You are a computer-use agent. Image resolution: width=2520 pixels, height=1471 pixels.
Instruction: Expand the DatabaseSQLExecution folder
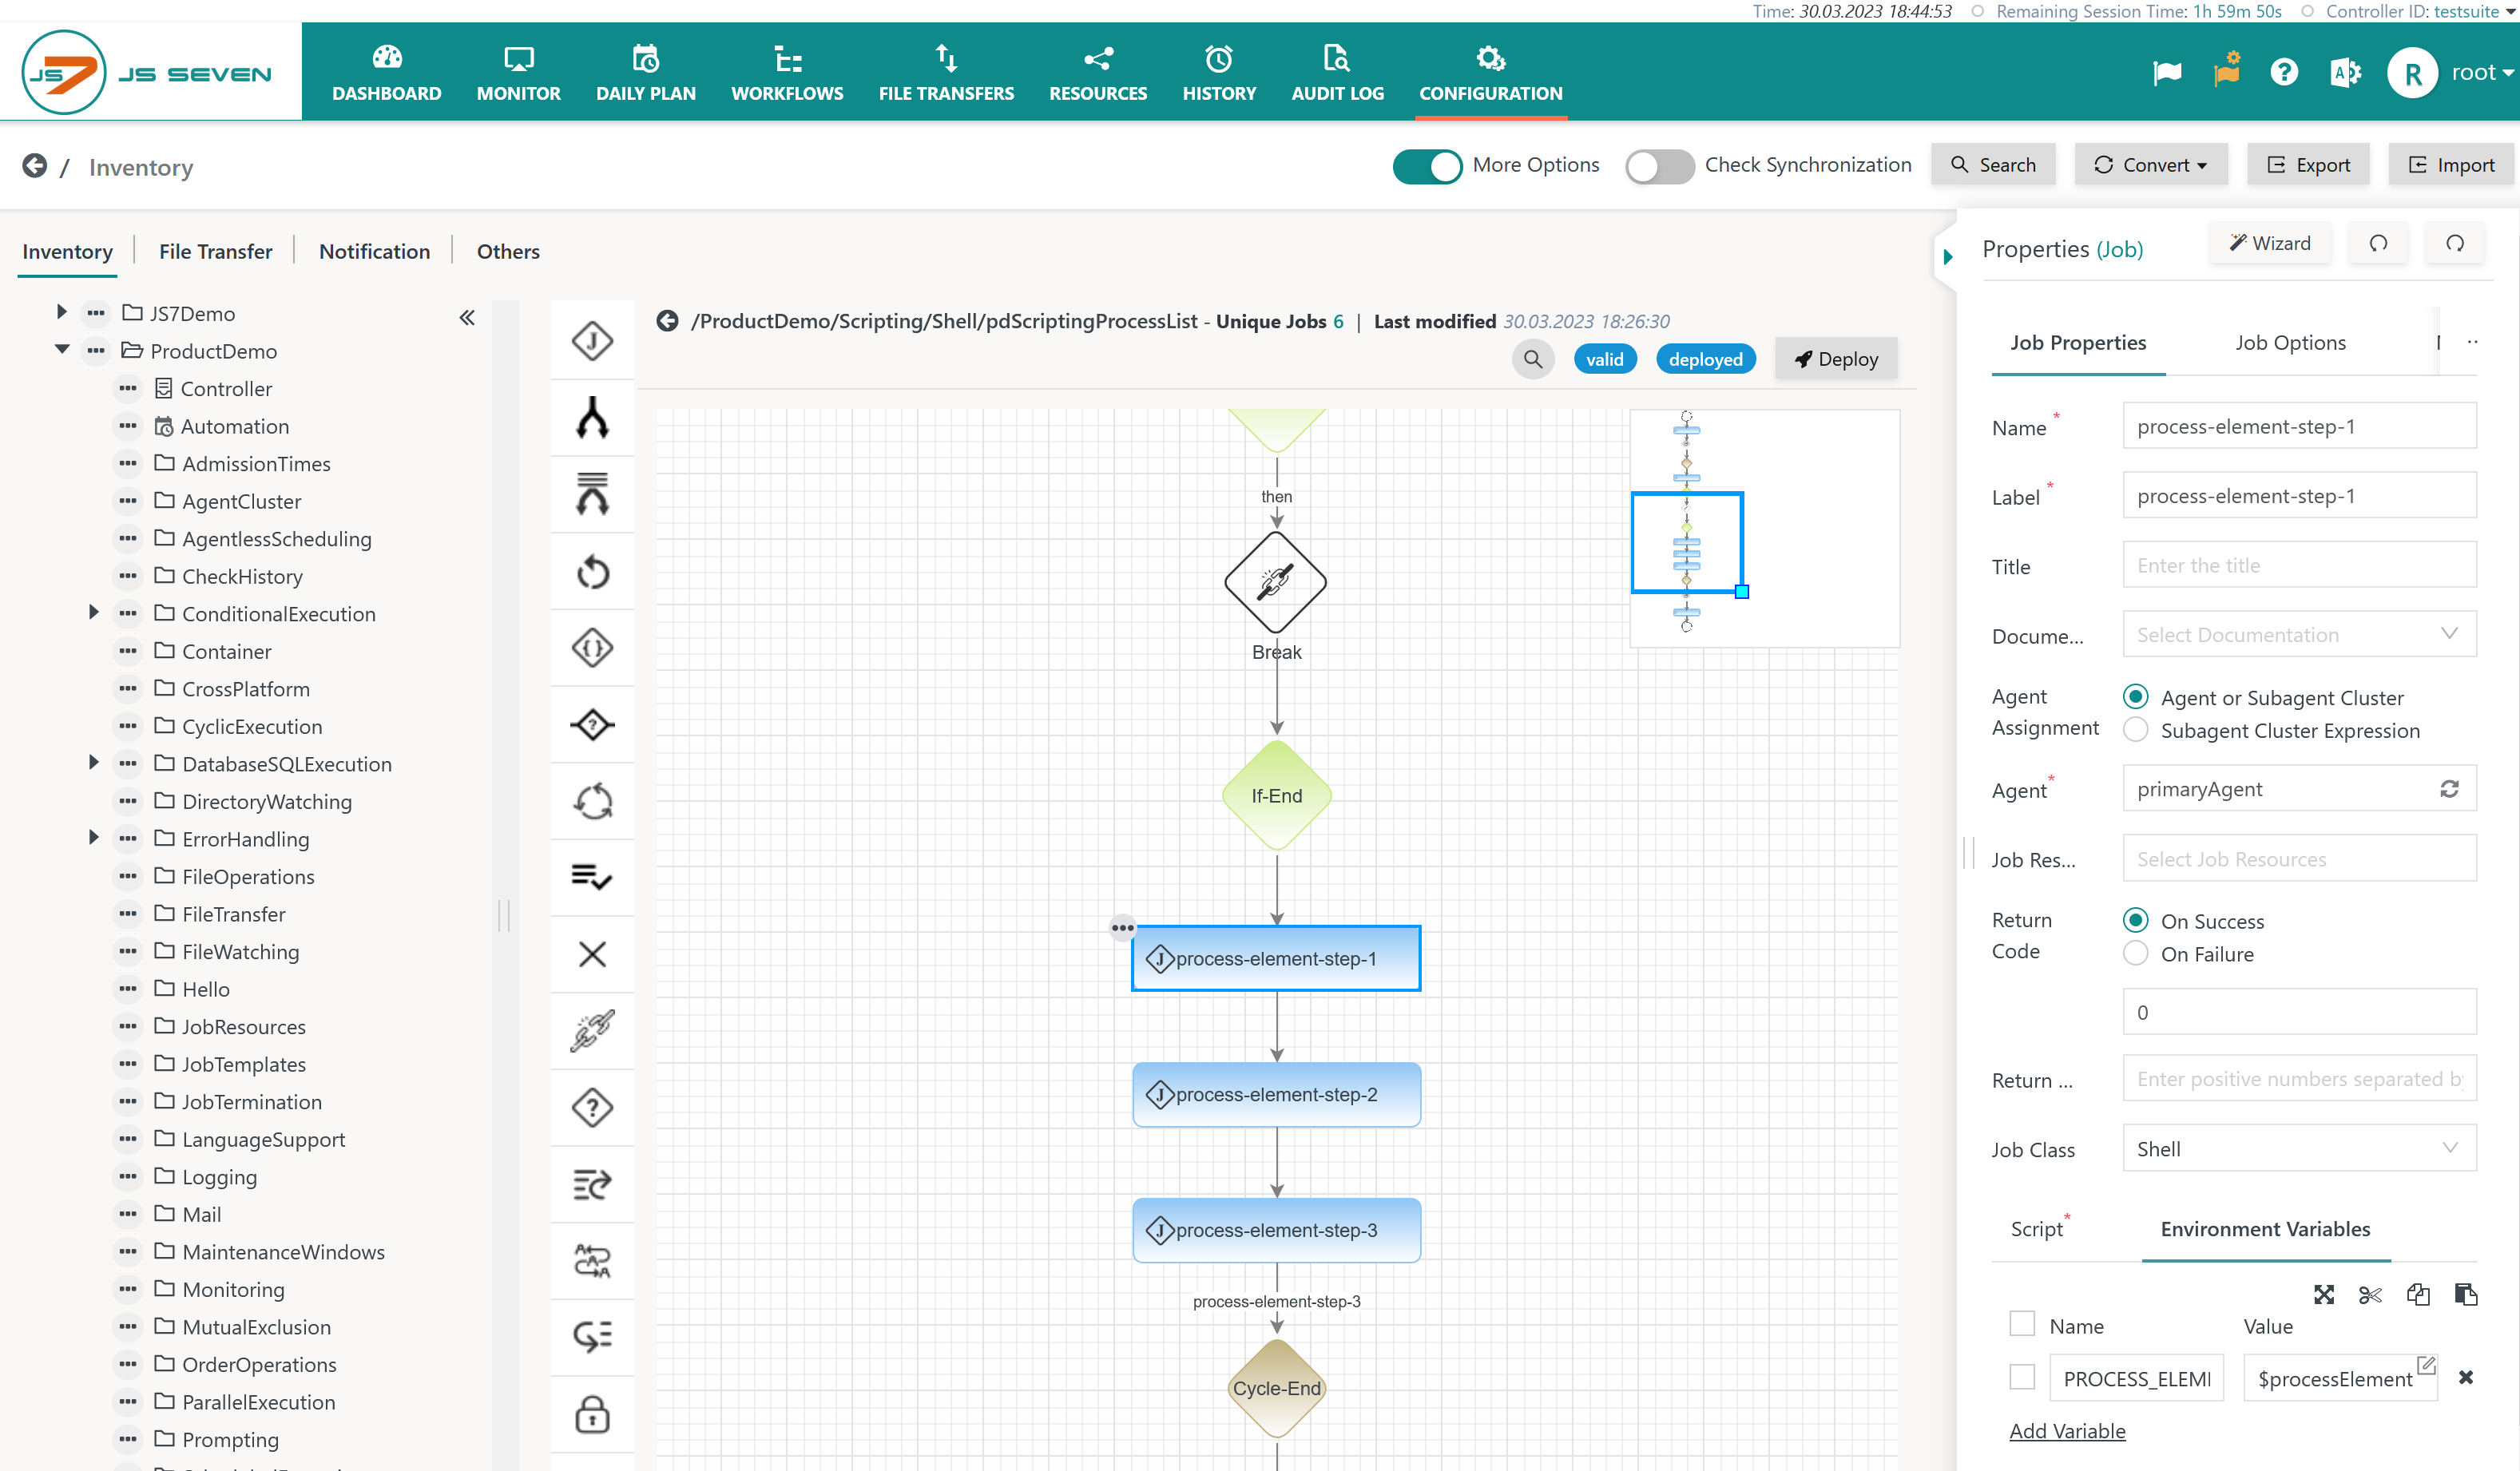point(93,762)
